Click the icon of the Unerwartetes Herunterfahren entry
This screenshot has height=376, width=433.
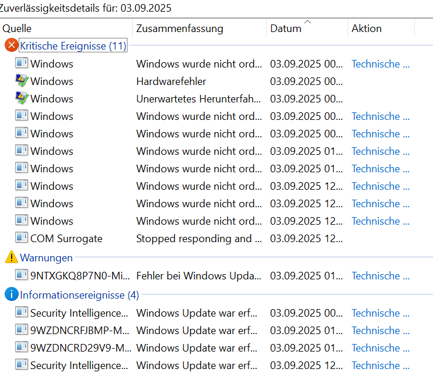pos(22,98)
